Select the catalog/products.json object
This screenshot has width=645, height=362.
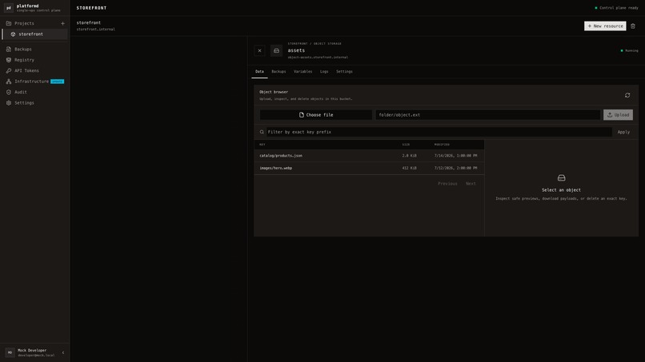(x=369, y=156)
